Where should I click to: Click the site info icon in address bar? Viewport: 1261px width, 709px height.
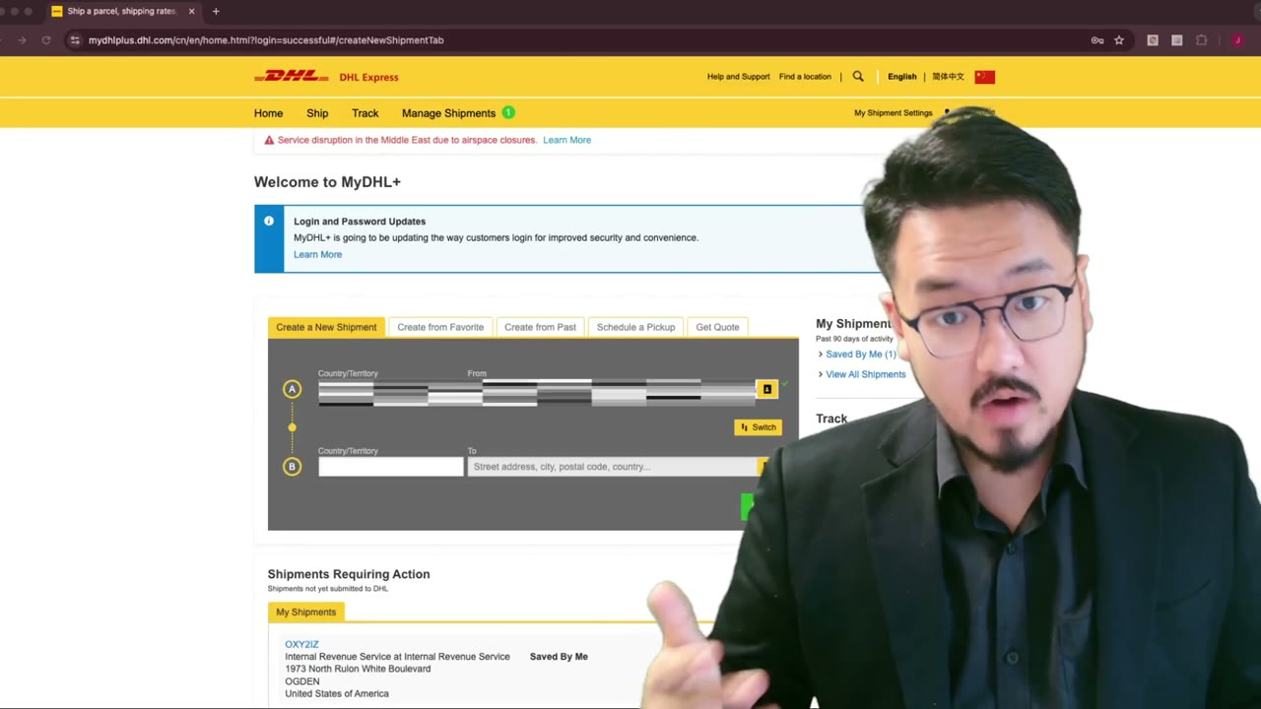(x=74, y=40)
